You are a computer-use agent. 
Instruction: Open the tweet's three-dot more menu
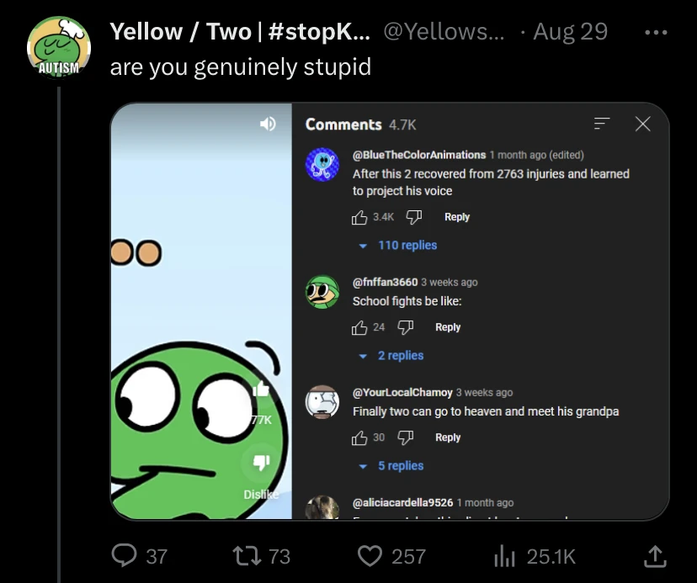tap(654, 33)
